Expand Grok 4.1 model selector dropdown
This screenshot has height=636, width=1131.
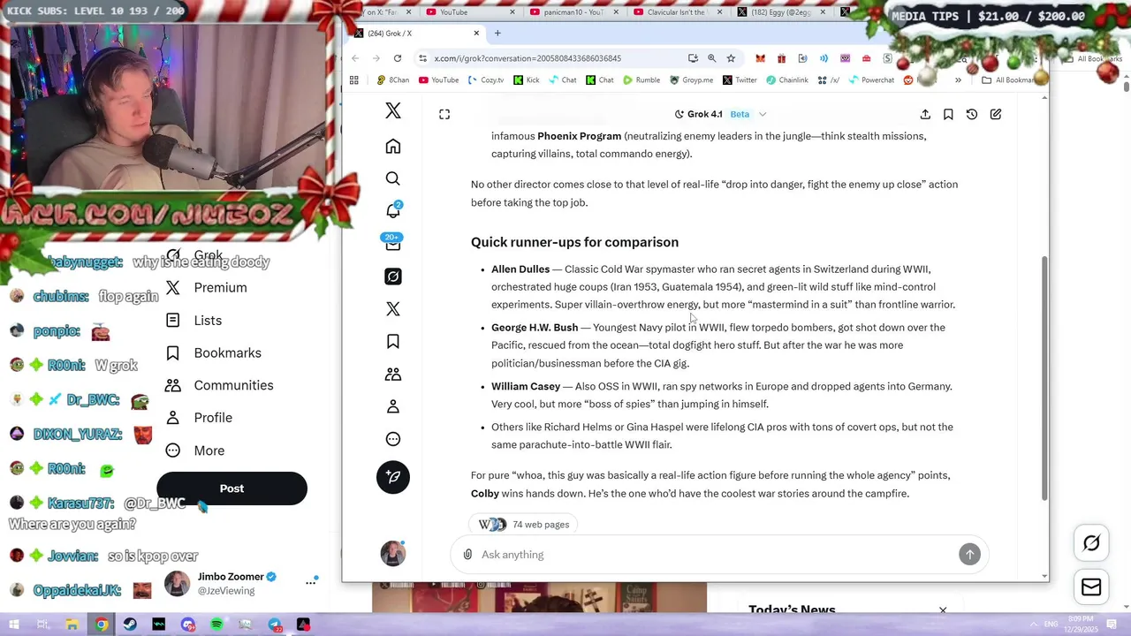pos(720,114)
